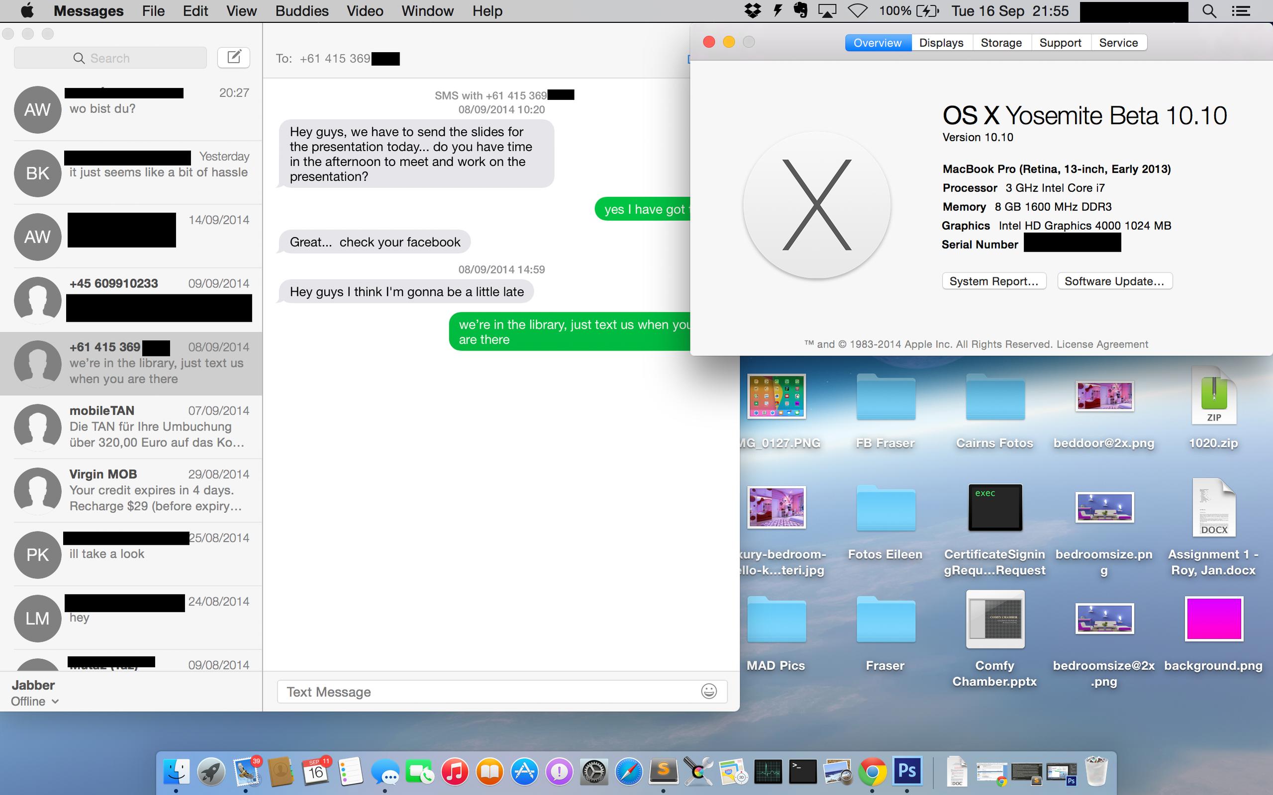This screenshot has width=1273, height=795.
Task: Click the Software Update button
Action: pyautogui.click(x=1114, y=281)
